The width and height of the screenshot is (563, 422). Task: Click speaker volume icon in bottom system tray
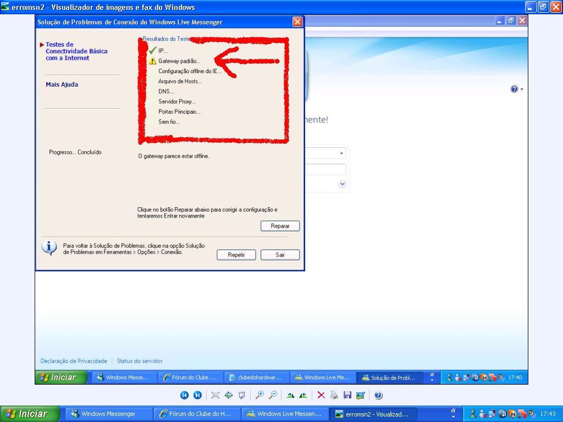(x=532, y=414)
